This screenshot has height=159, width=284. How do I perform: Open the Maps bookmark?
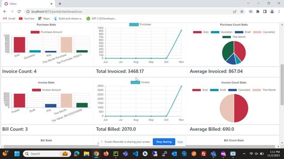click(44, 19)
